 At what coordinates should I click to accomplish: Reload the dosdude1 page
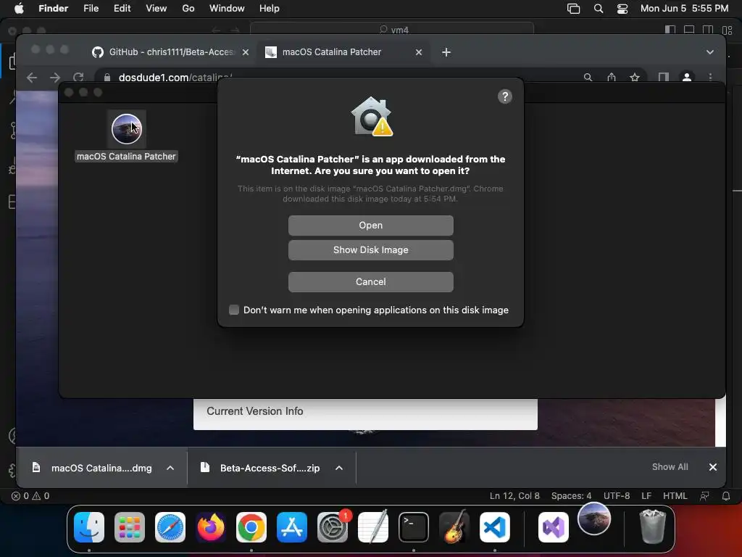click(x=78, y=77)
